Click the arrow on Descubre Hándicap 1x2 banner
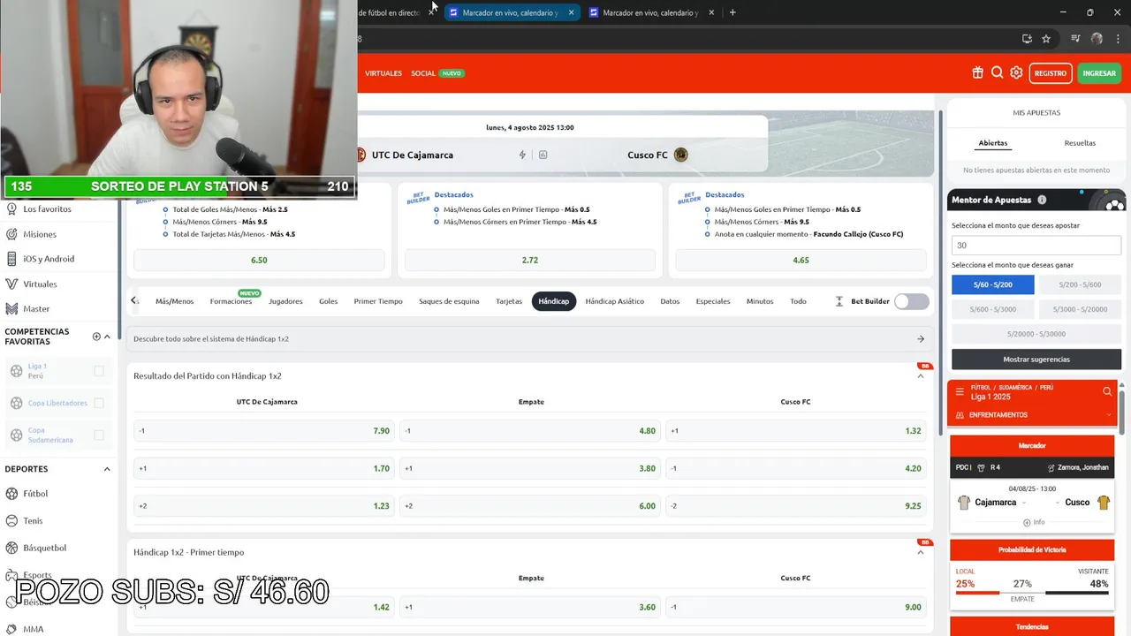Image resolution: width=1131 pixels, height=636 pixels. point(921,339)
